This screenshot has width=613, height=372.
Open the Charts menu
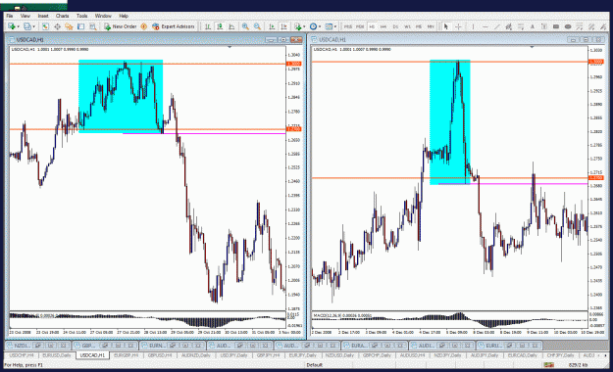[62, 16]
